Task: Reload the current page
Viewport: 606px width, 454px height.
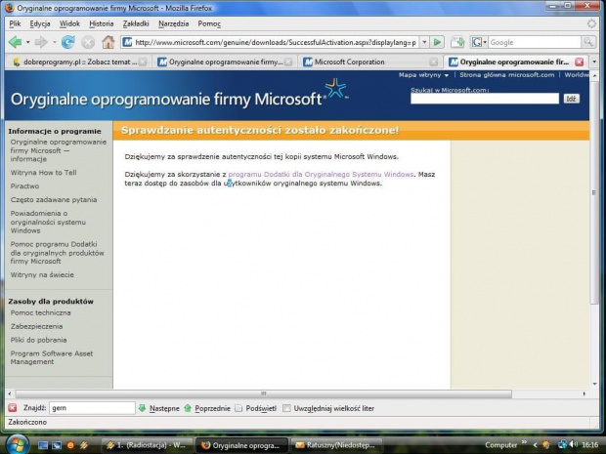Action: tap(67, 42)
